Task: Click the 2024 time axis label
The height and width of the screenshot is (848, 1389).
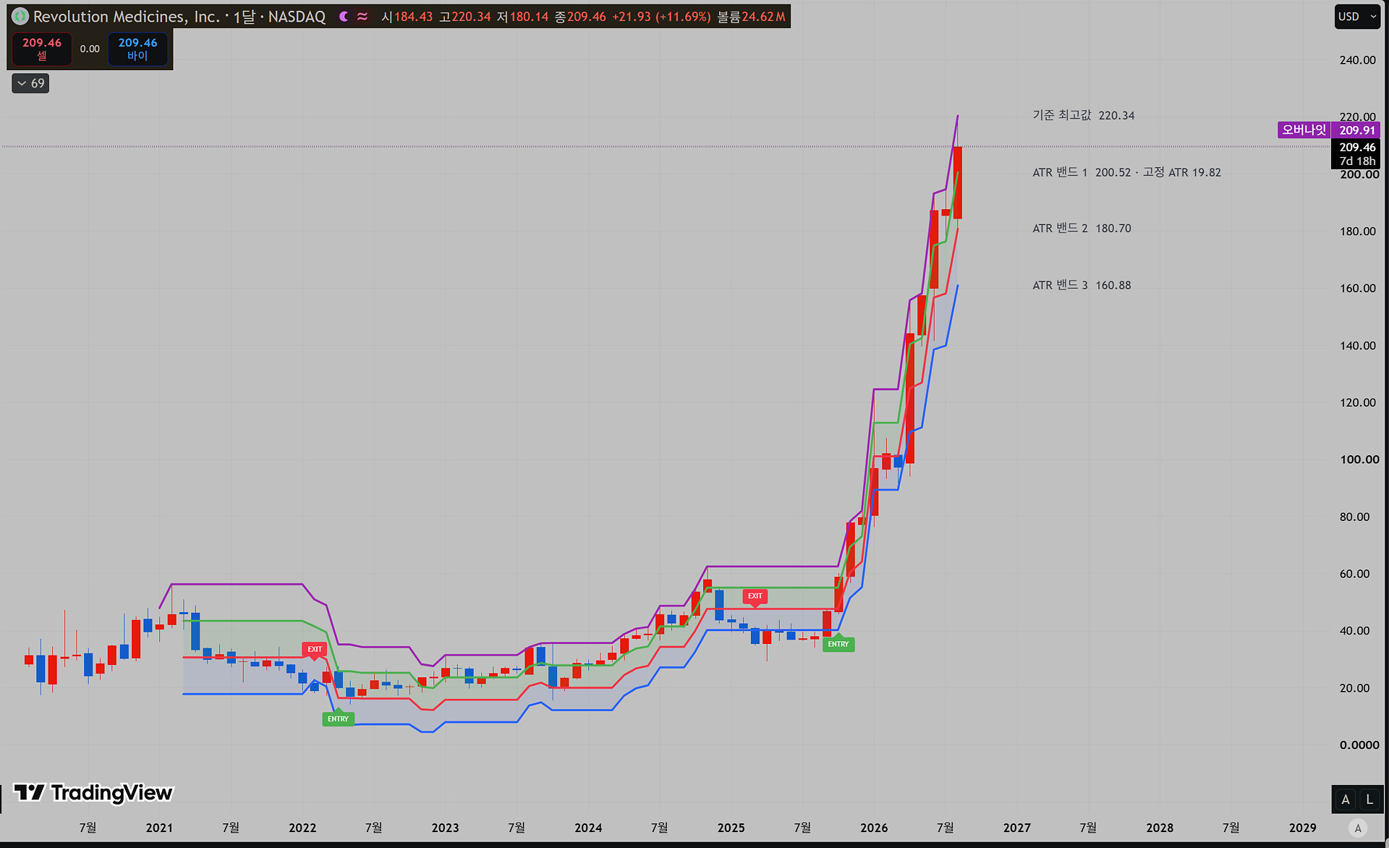Action: click(588, 828)
